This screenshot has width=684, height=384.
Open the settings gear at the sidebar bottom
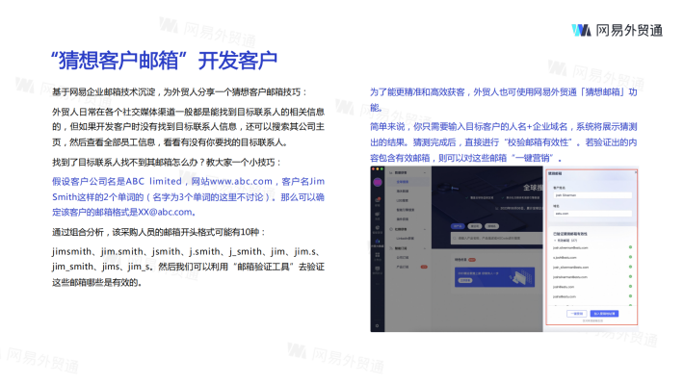377,325
